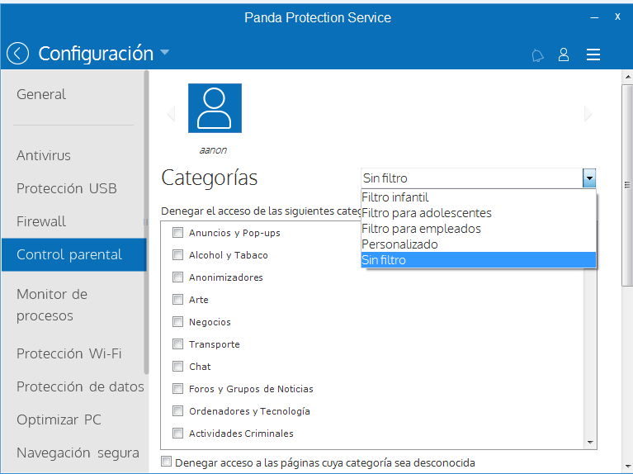
Task: Go to previous user with left arrow
Action: (x=171, y=114)
